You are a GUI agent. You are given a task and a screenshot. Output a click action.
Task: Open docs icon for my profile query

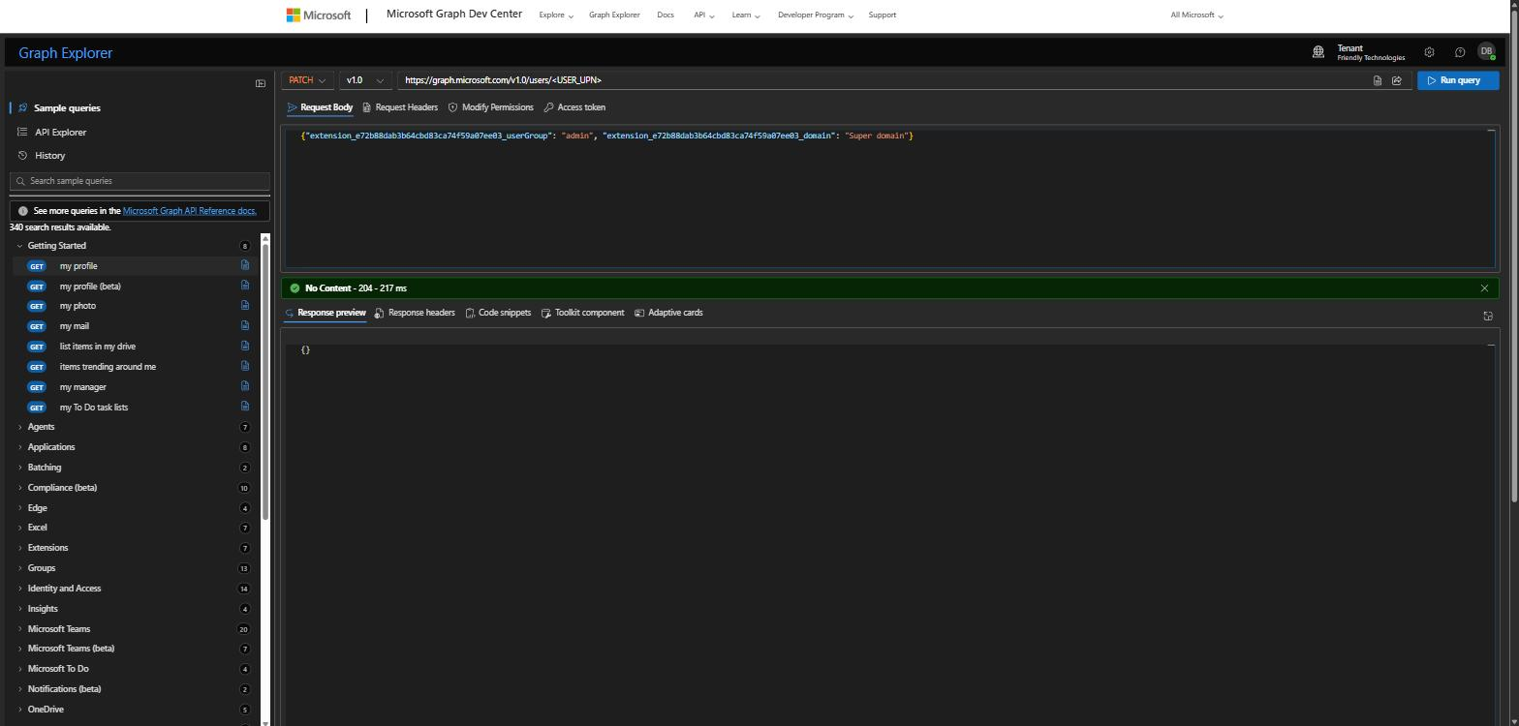[245, 265]
